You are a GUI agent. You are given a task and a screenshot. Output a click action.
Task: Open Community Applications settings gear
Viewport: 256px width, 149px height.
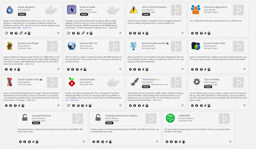(x=192, y=33)
